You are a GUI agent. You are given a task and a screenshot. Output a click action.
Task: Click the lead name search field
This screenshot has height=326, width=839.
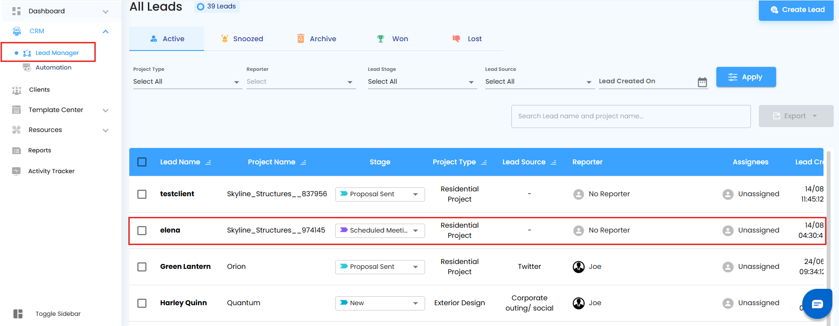point(630,116)
